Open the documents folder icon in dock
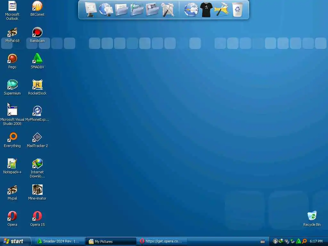 pos(121,10)
